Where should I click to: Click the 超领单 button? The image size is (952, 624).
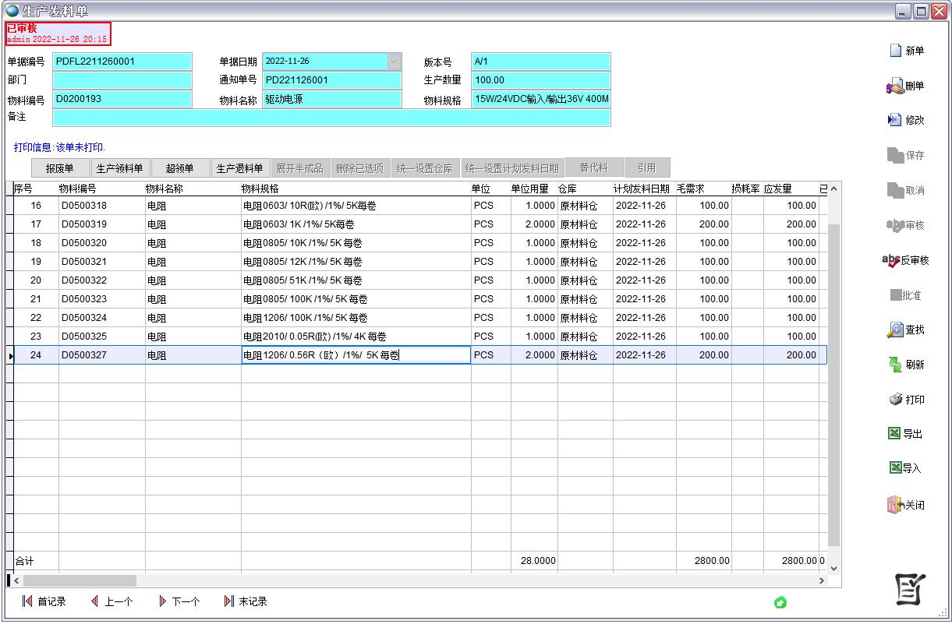[179, 168]
